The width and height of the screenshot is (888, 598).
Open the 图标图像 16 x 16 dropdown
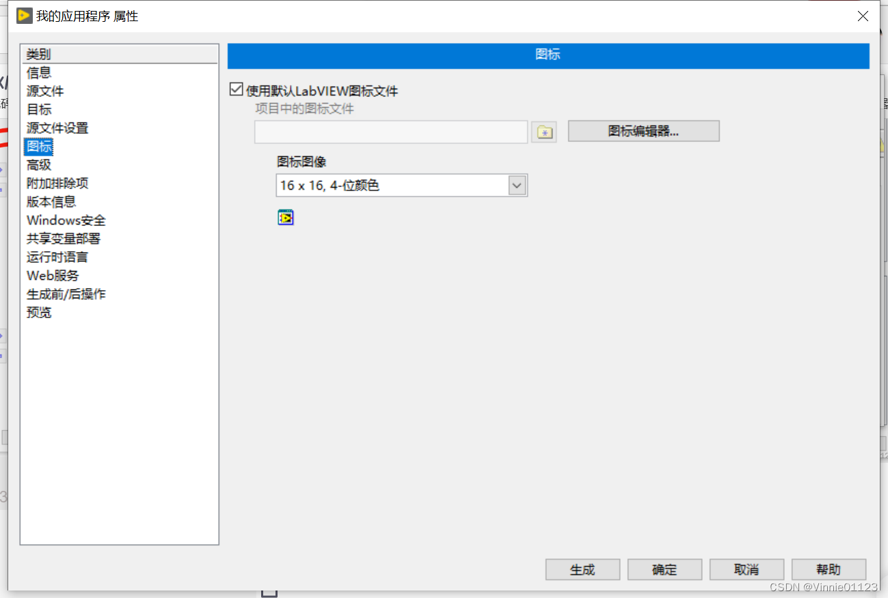pyautogui.click(x=402, y=185)
